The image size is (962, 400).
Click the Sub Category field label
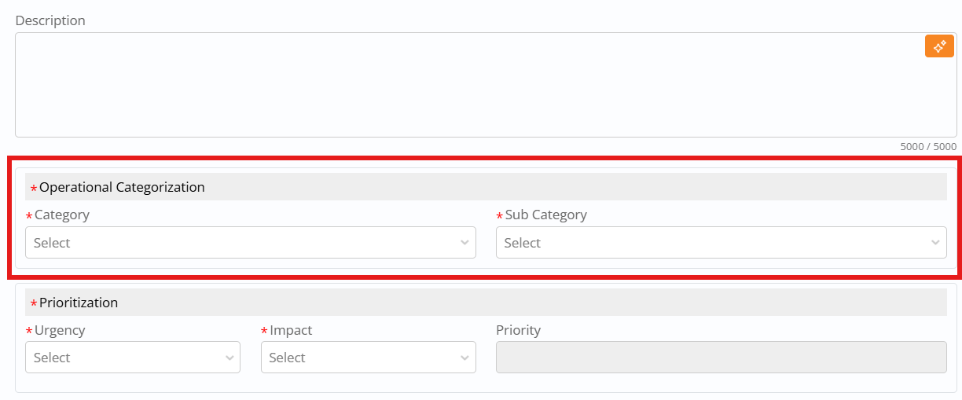(x=545, y=215)
